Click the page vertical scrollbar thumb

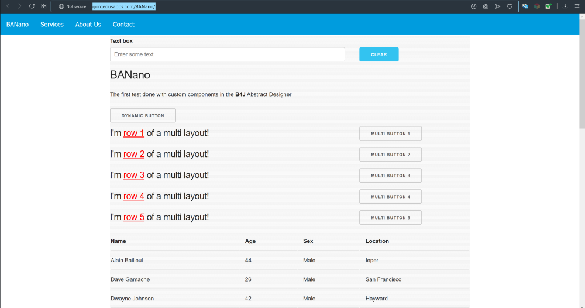pyautogui.click(x=582, y=73)
